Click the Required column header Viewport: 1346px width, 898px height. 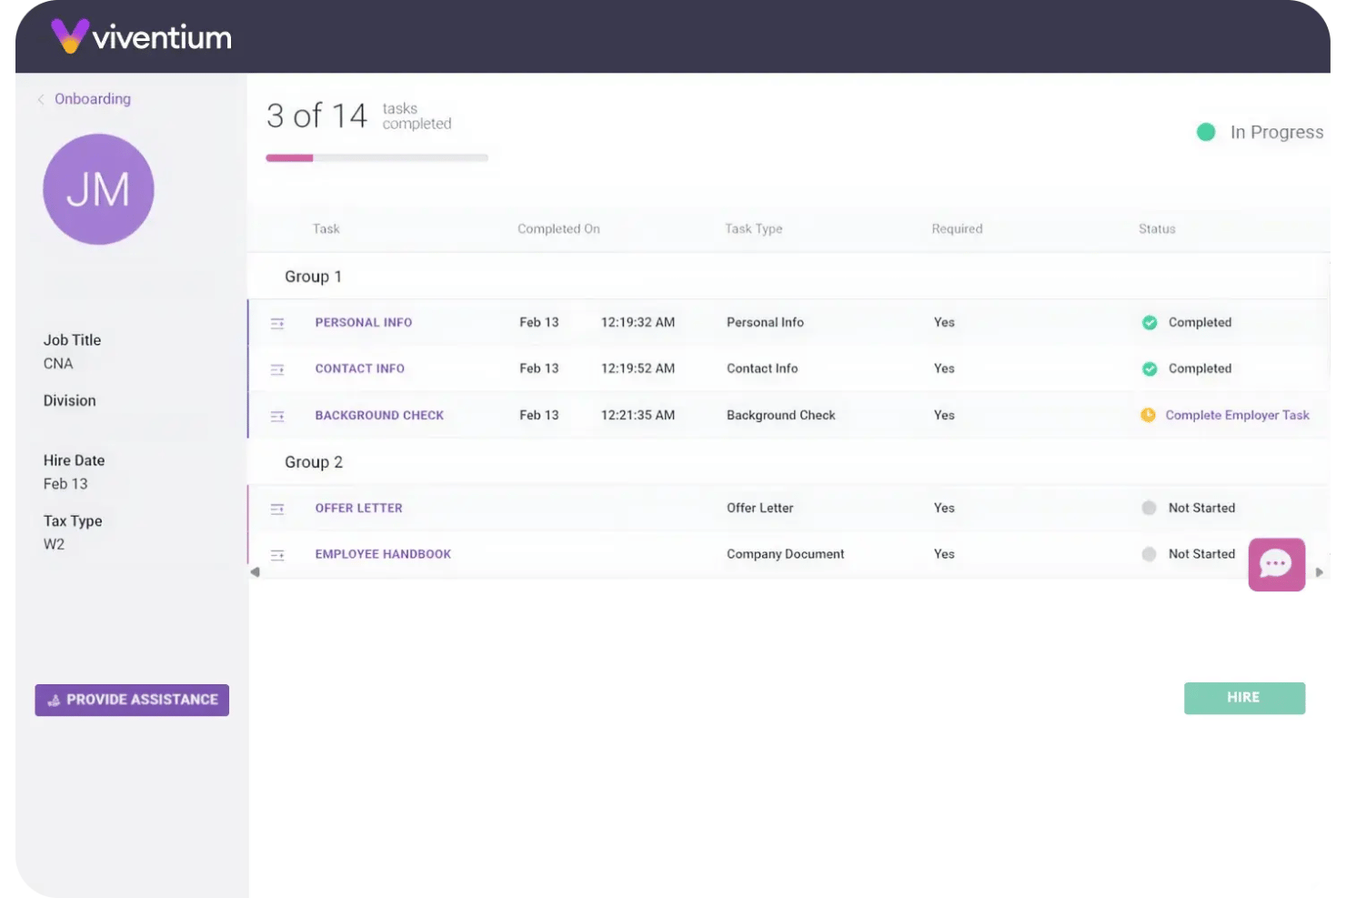point(957,228)
